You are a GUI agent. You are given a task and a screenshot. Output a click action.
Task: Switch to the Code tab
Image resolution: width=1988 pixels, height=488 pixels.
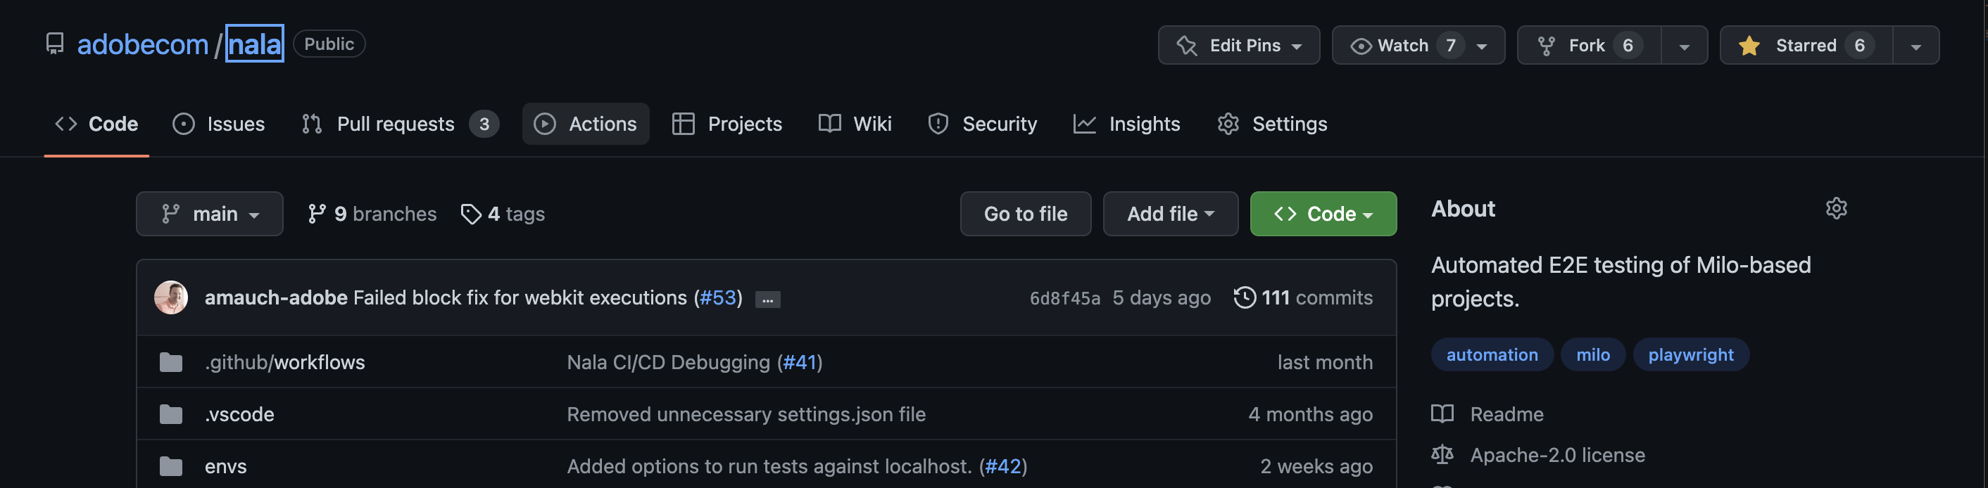[96, 123]
